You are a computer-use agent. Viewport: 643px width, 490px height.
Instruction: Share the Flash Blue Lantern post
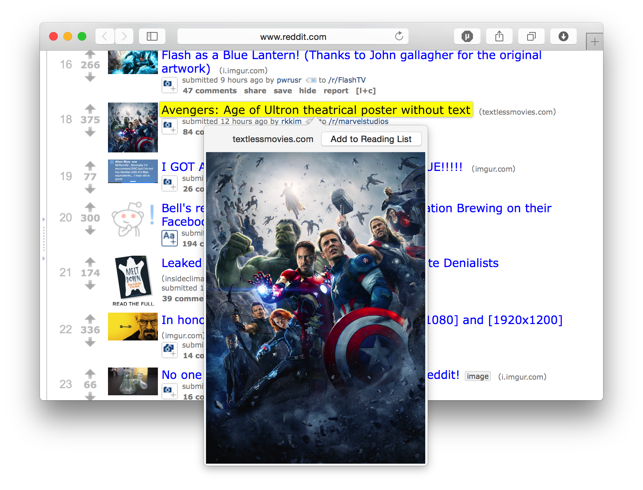point(255,91)
